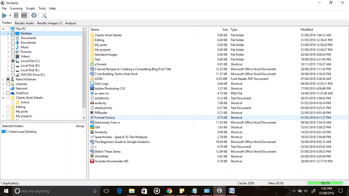Stop scanning with the stop button

[24, 16]
